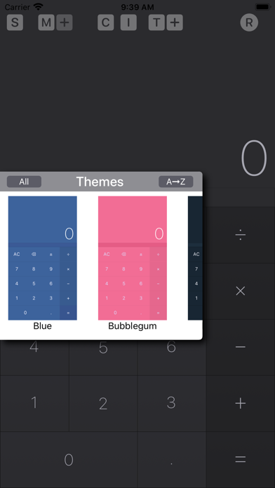The height and width of the screenshot is (488, 275).
Task: Tap the plus next to M
Action: pyautogui.click(x=65, y=22)
